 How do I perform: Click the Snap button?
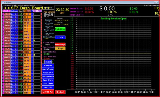(60, 48)
